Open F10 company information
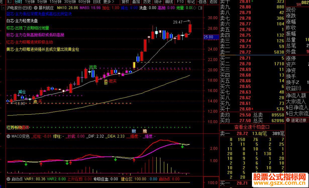Viewport: 309px width, 188px height. tap(180, 2)
